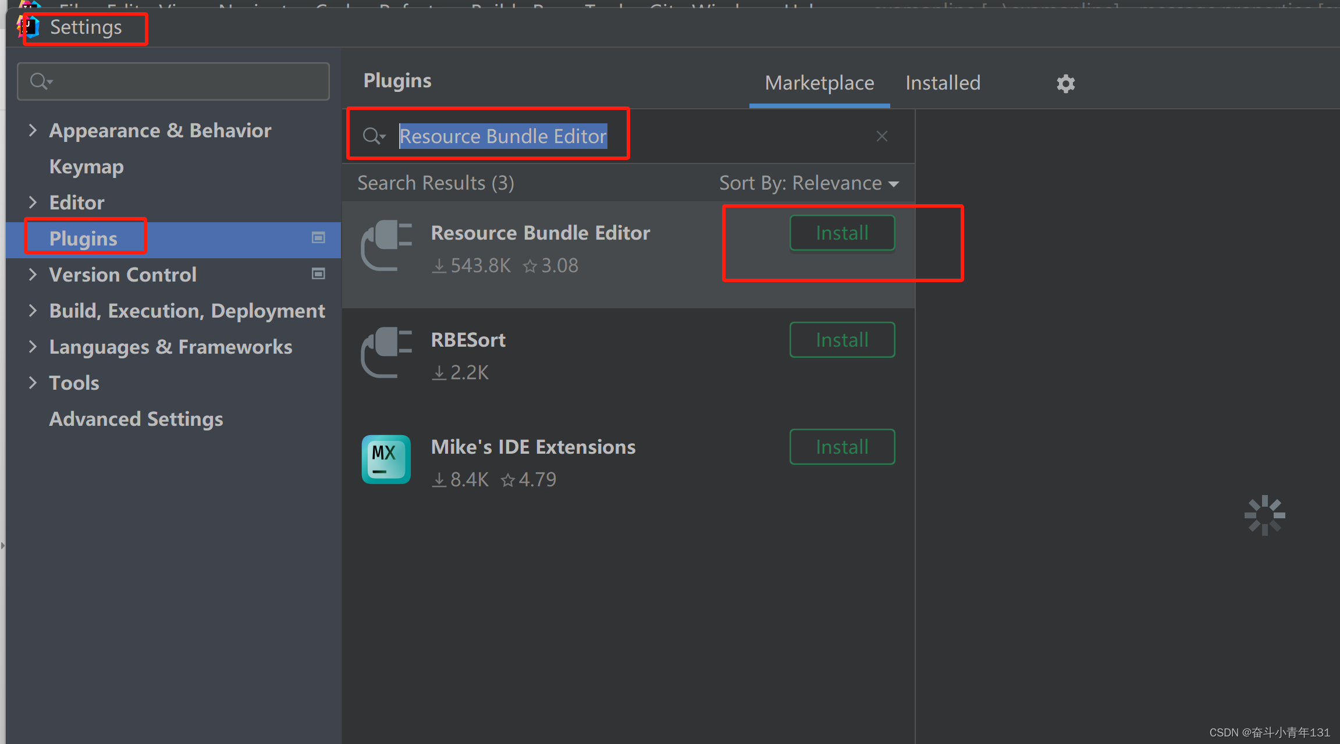Click the project-level icon beside Version Control

(x=318, y=274)
